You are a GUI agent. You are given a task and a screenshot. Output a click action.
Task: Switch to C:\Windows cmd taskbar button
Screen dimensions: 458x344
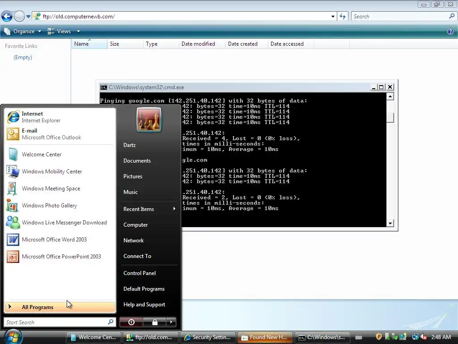tap(322, 337)
